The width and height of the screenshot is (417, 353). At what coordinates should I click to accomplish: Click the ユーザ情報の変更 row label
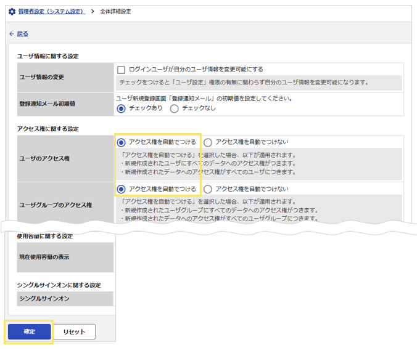[42, 77]
